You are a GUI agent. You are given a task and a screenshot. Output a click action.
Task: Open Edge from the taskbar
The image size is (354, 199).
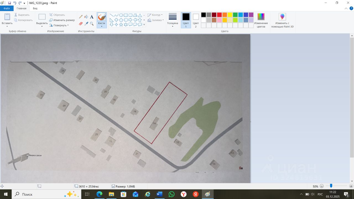(99, 194)
